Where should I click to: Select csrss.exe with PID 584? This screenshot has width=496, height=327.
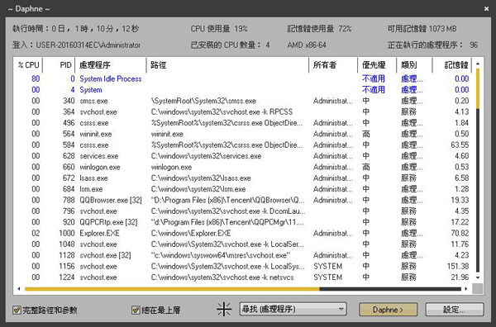pos(243,145)
